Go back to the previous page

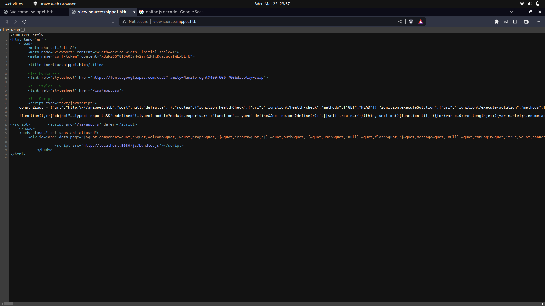click(x=6, y=21)
